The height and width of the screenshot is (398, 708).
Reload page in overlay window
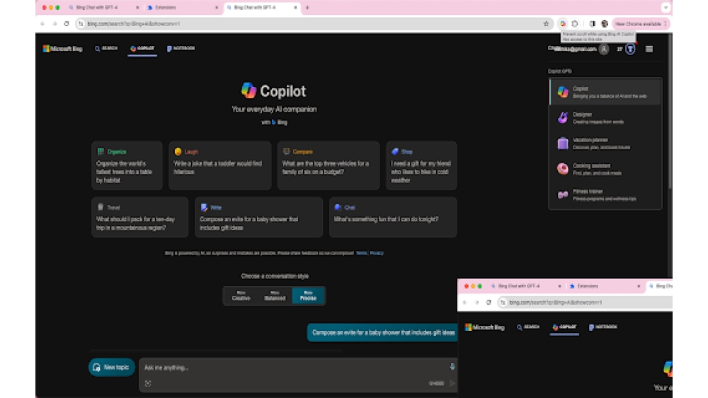489,303
